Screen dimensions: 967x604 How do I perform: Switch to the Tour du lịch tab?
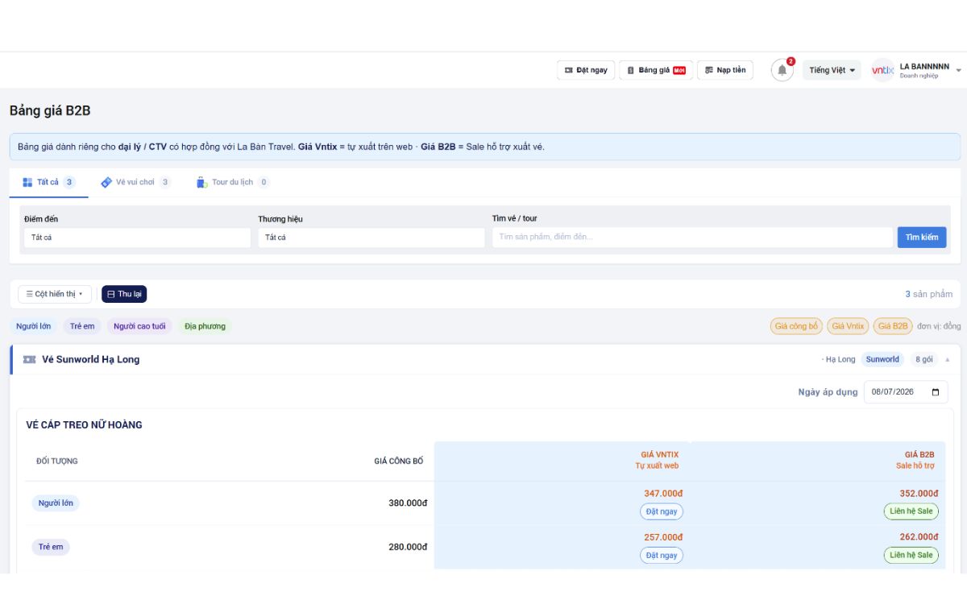[232, 182]
